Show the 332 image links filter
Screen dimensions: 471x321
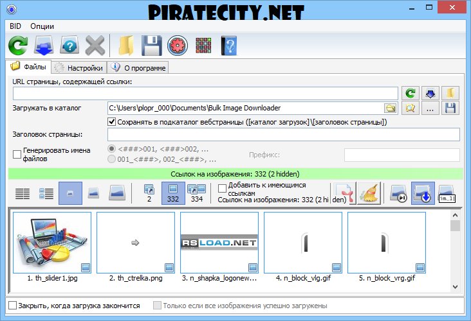pyautogui.click(x=173, y=193)
